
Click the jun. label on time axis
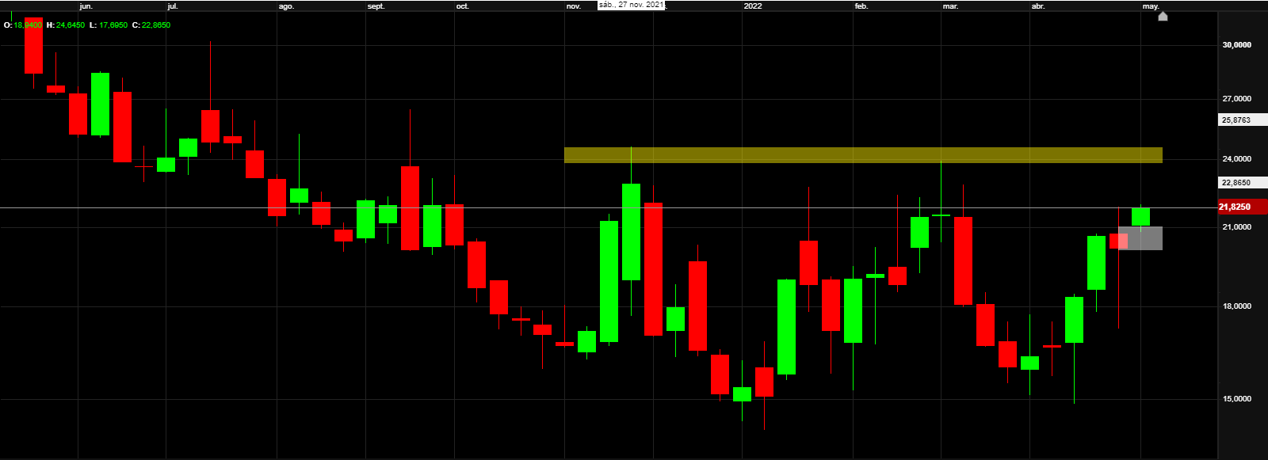click(x=86, y=6)
